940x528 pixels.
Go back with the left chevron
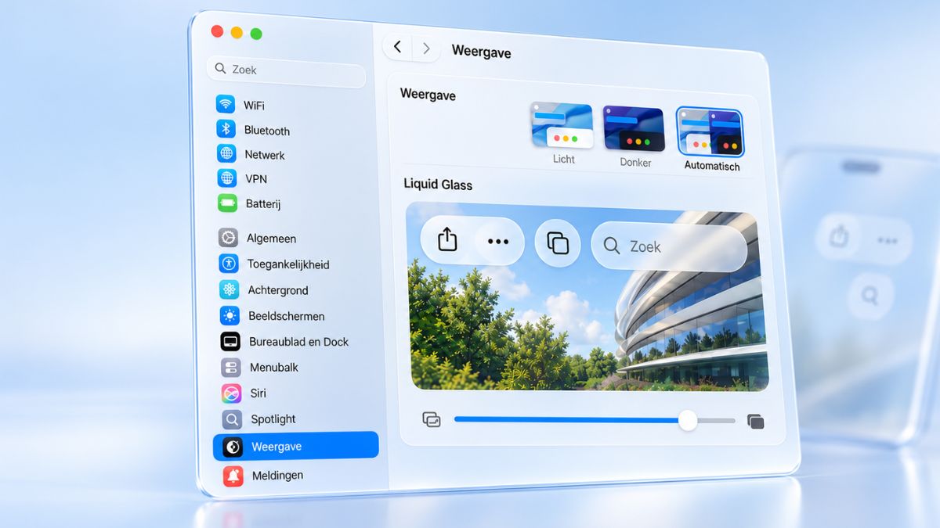398,47
